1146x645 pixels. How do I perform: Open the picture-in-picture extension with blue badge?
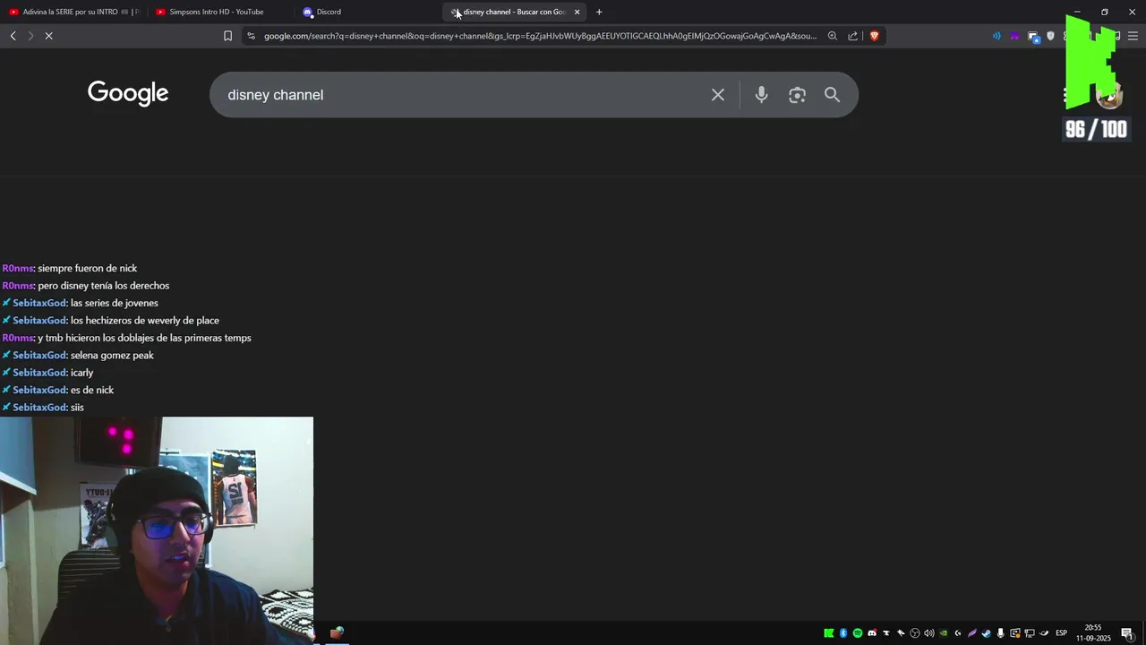click(x=1034, y=37)
